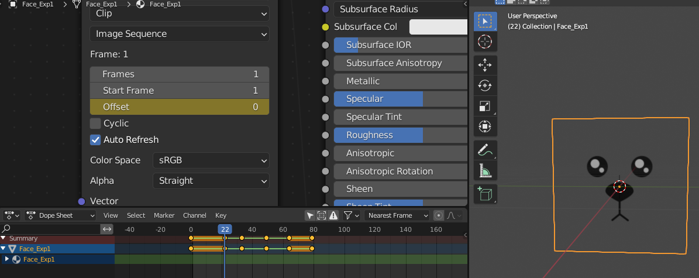Open the Color Space sRGB dropdown
The width and height of the screenshot is (699, 278).
[x=211, y=160]
